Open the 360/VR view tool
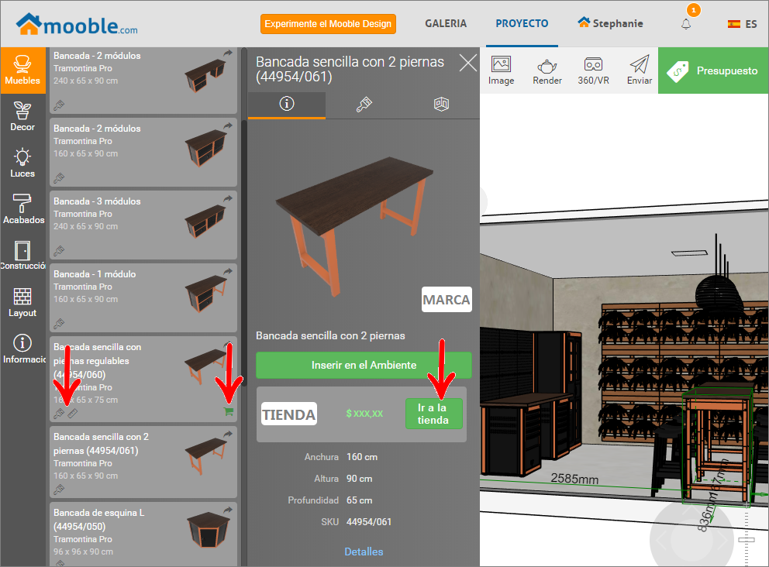 (594, 70)
